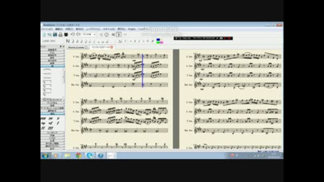Select voice 3 green swatch
This screenshot has height=182, width=324.
click(x=158, y=42)
